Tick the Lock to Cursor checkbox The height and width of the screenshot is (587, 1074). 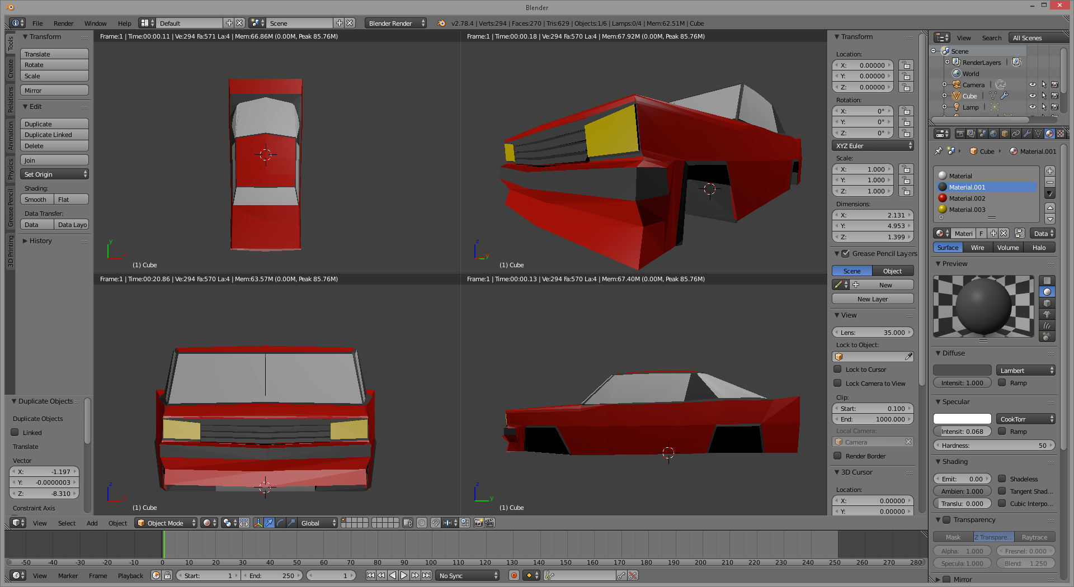click(837, 370)
